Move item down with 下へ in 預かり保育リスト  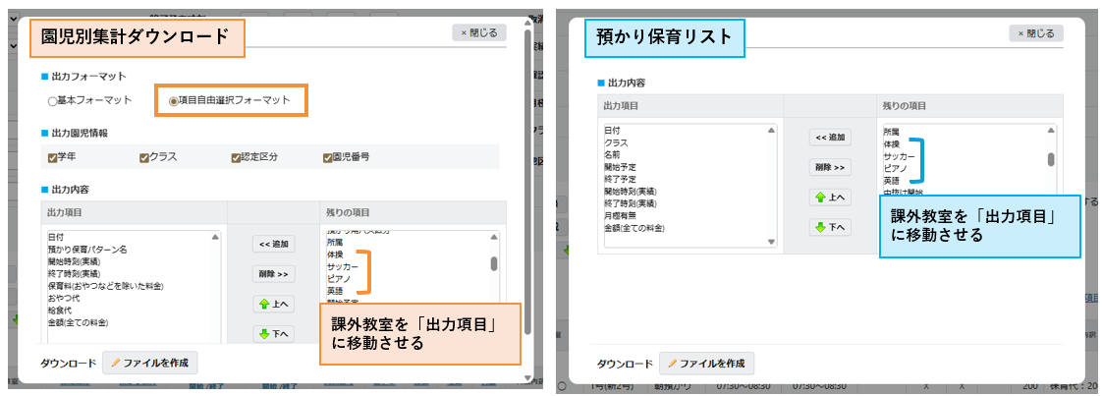[830, 227]
